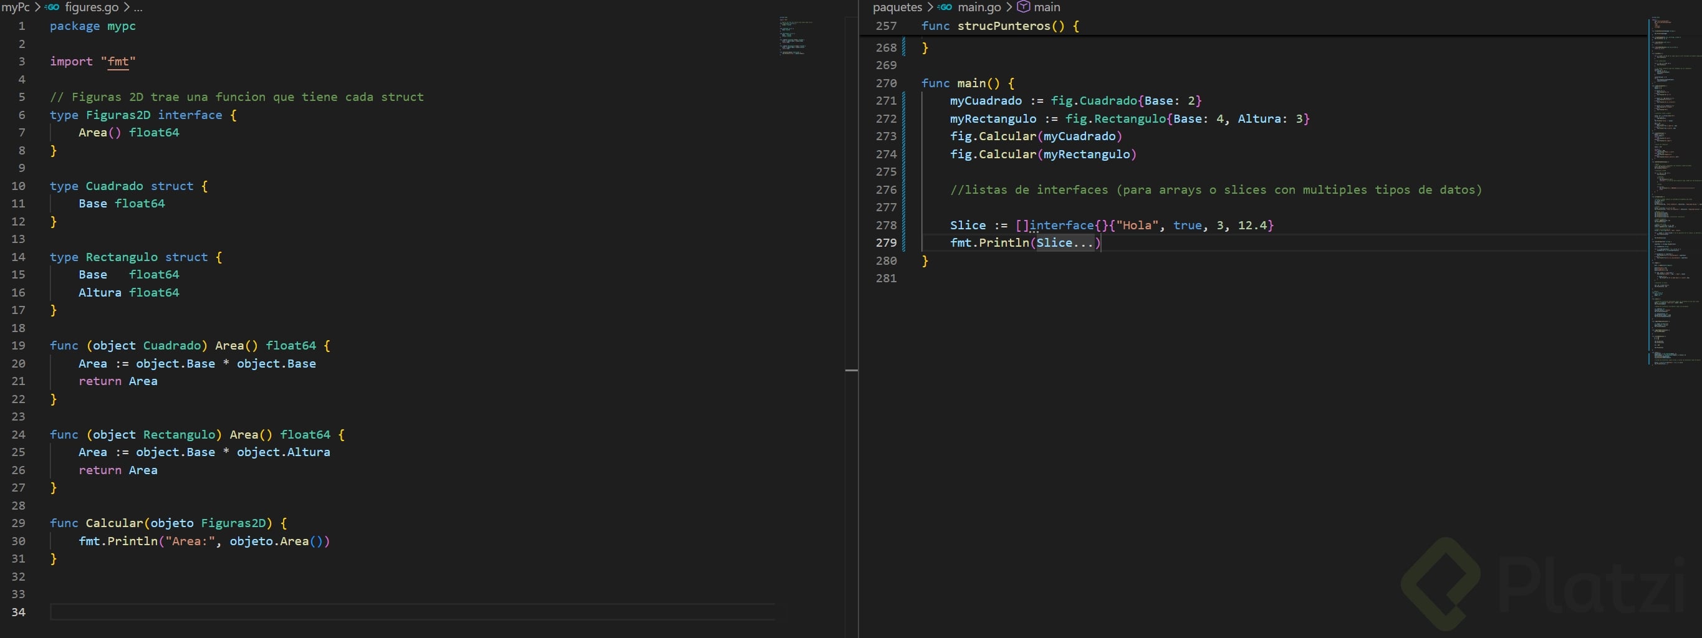The height and width of the screenshot is (638, 1702).
Task: Click 'myRectangulo' variable on line 272
Action: pos(993,119)
